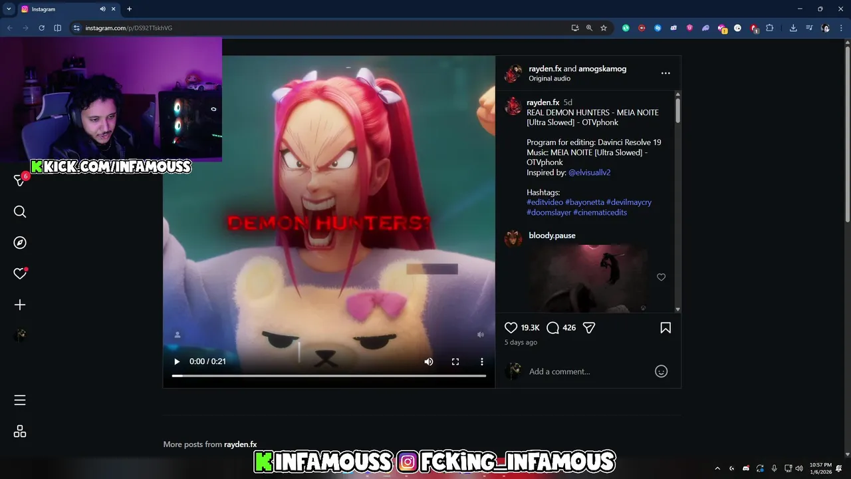
Task: Show hidden system tray icons
Action: point(717,468)
